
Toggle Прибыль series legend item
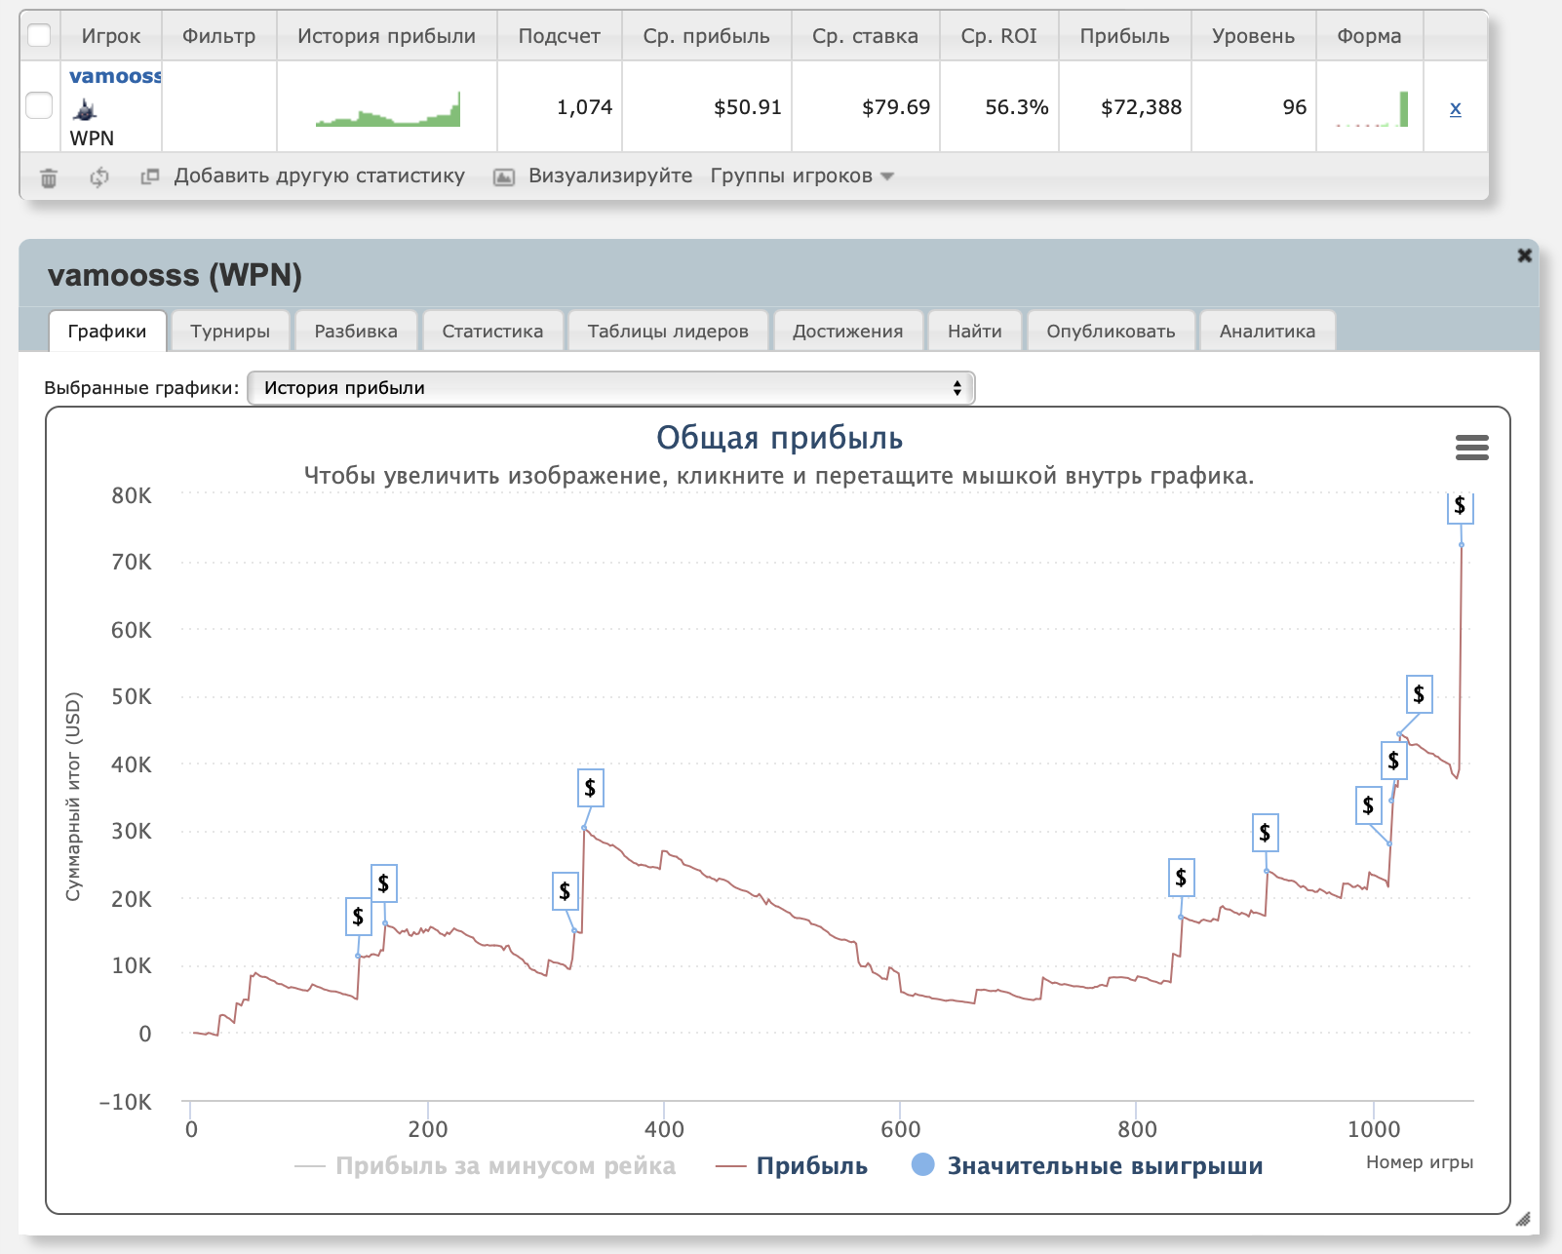click(x=792, y=1165)
